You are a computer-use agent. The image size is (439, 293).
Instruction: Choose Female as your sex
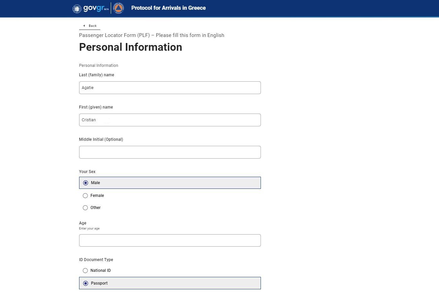pyautogui.click(x=85, y=196)
